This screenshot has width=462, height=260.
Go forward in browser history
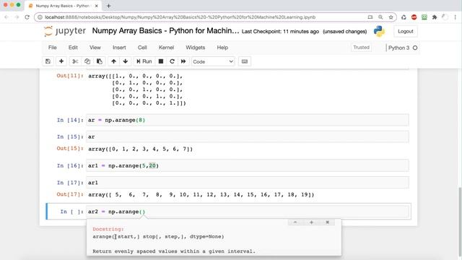pyautogui.click(x=17, y=17)
